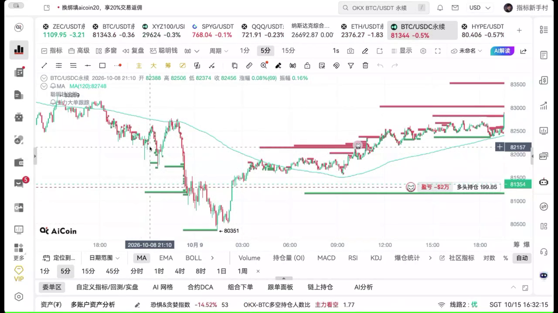
Task: Click the zoom-in magnifier tool
Action: tap(264, 66)
